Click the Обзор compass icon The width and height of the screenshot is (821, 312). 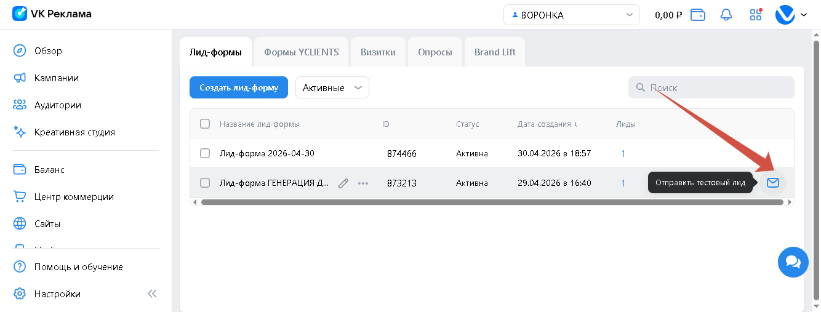[20, 51]
